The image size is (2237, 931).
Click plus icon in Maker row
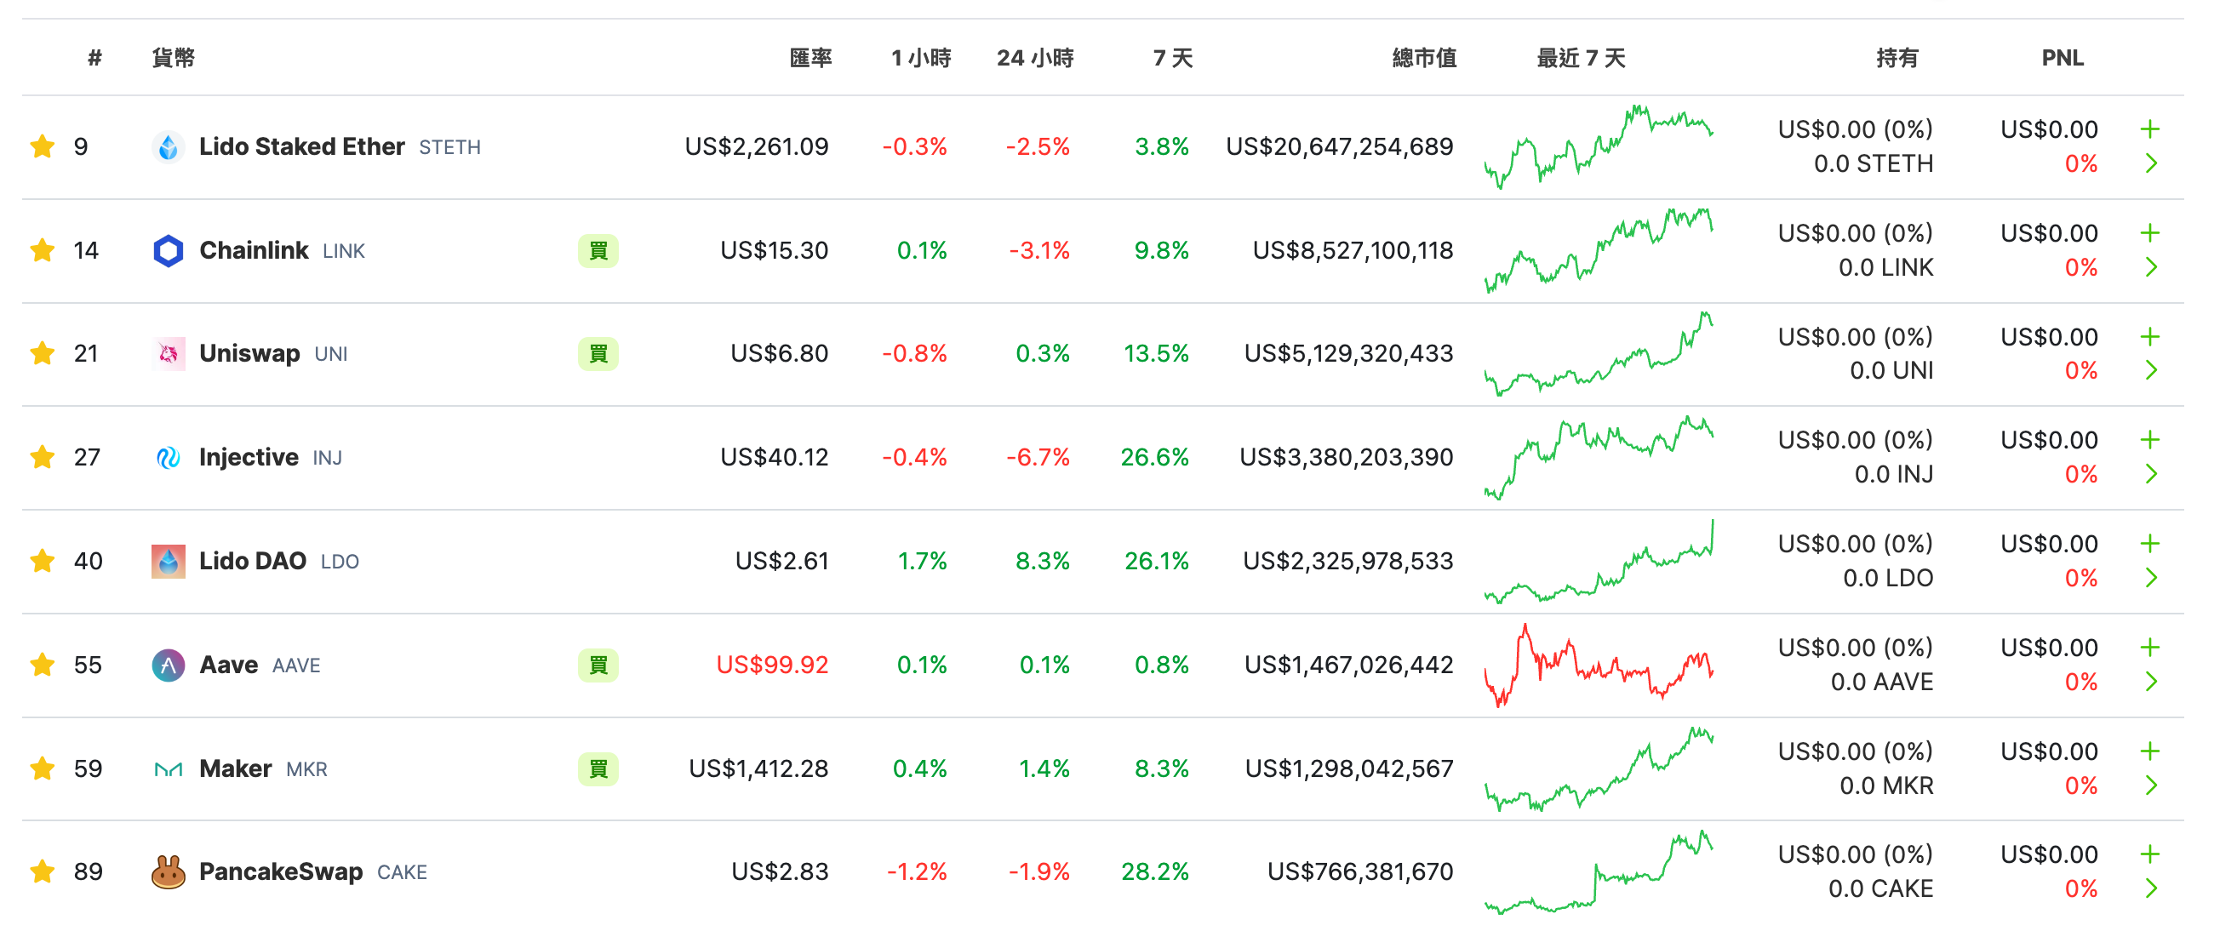coord(2149,751)
